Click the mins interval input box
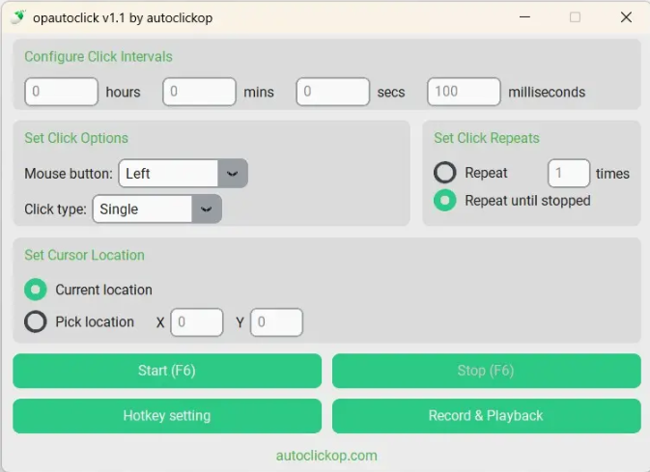The width and height of the screenshot is (650, 472). pos(199,92)
